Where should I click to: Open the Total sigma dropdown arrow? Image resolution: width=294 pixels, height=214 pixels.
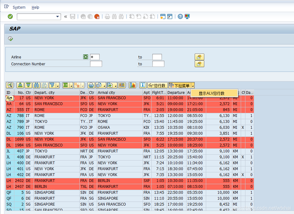pos(71,86)
